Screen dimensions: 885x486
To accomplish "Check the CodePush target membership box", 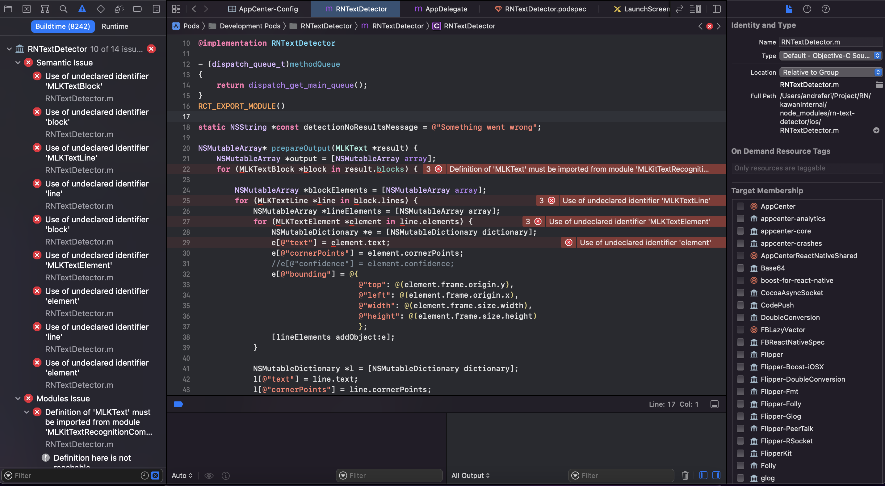I will coord(740,305).
